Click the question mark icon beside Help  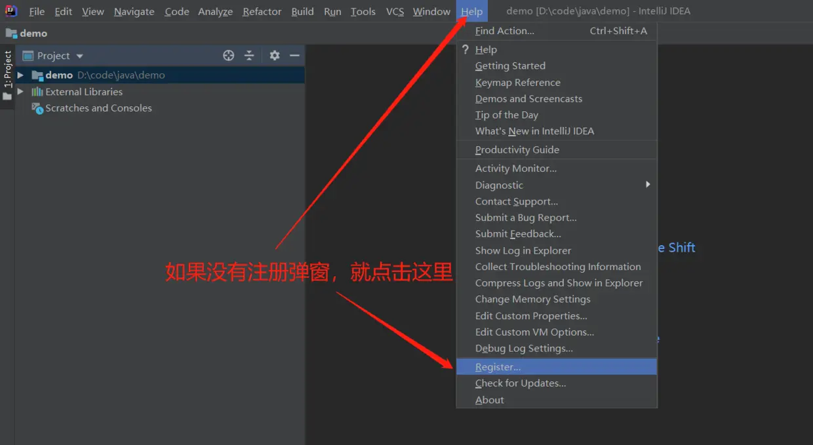pos(466,49)
